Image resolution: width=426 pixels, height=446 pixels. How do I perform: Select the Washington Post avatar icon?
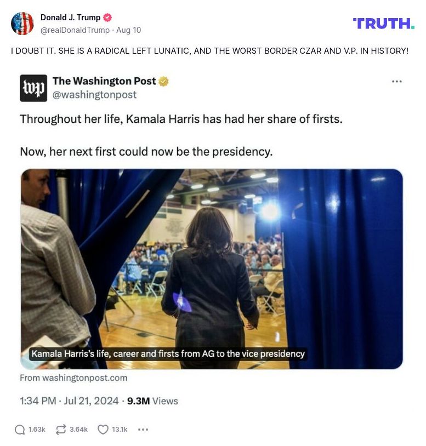(33, 88)
